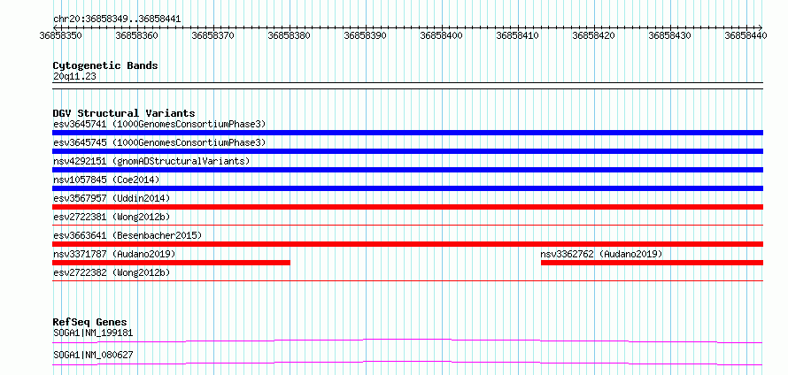Viewport: 788px width, 375px height.
Task: Click the magenta gene line under SOGA1|NM_080627
Action: [x=407, y=364]
